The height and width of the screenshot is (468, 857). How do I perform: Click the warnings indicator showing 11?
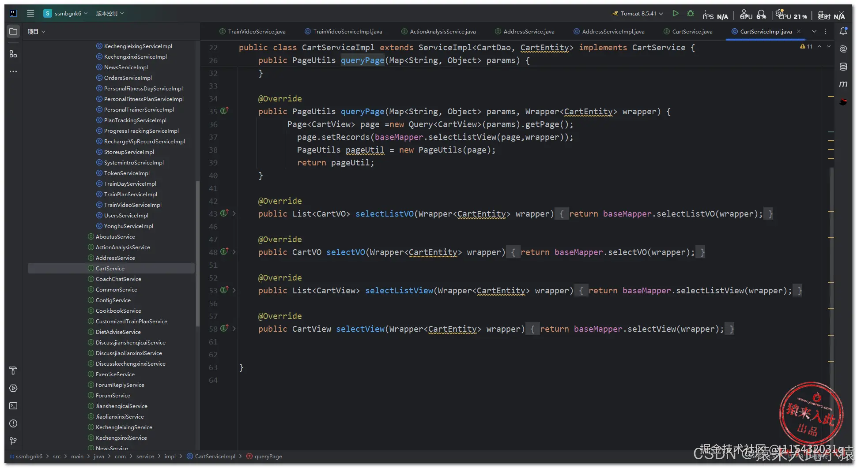click(x=806, y=46)
